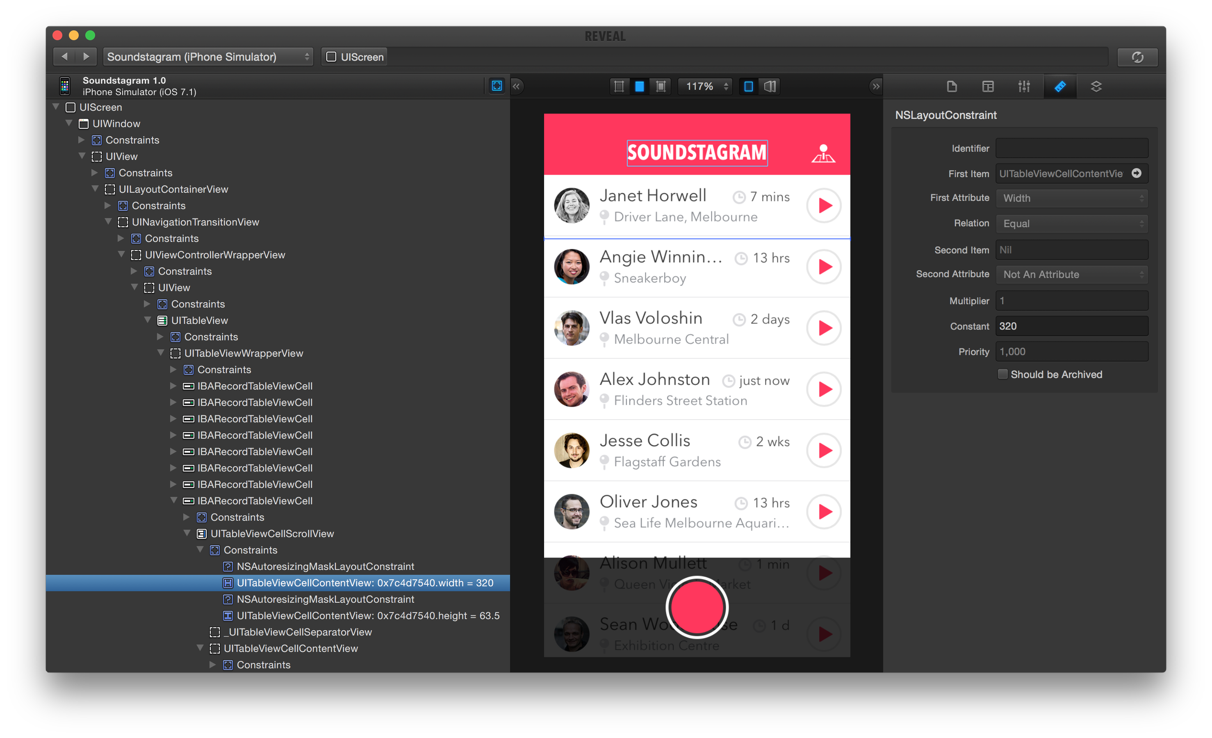Click the refresh snapshot button
Image resolution: width=1212 pixels, height=738 pixels.
1137,57
